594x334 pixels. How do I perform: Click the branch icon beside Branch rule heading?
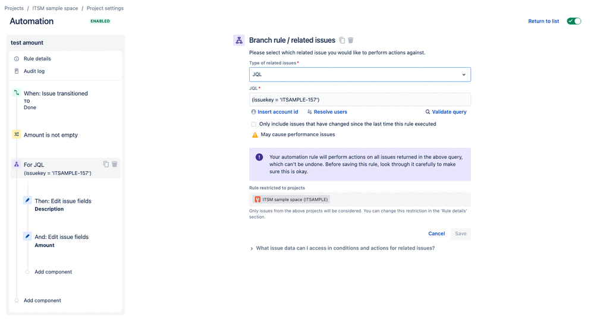[239, 40]
